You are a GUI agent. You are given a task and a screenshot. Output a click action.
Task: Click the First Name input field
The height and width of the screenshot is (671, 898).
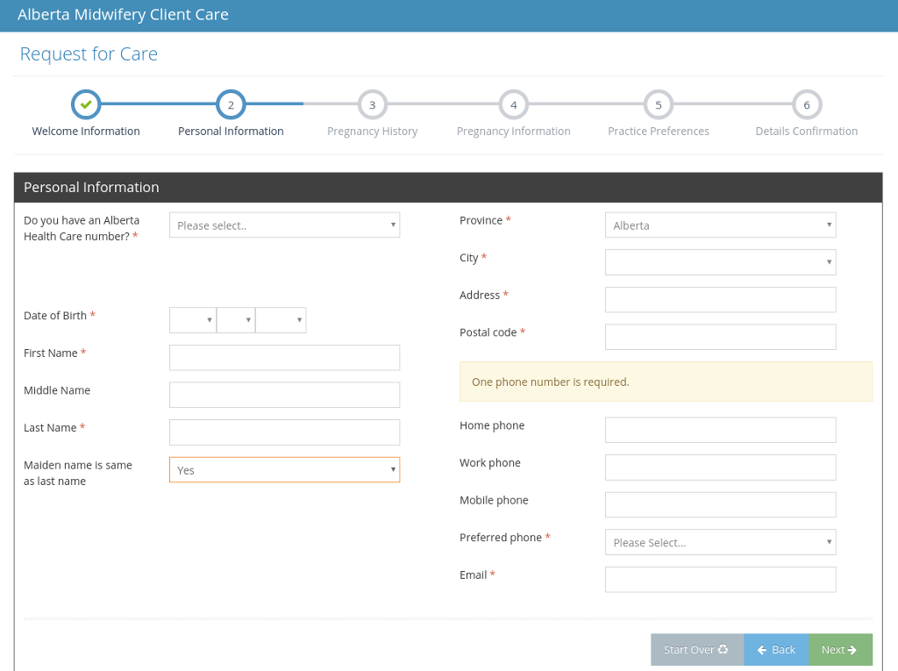pos(285,358)
